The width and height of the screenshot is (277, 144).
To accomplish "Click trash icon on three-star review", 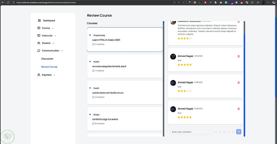I will tap(238, 83).
